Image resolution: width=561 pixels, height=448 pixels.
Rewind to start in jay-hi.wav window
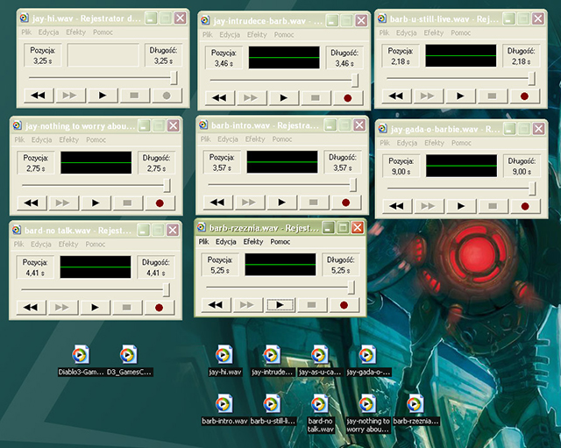click(x=39, y=96)
